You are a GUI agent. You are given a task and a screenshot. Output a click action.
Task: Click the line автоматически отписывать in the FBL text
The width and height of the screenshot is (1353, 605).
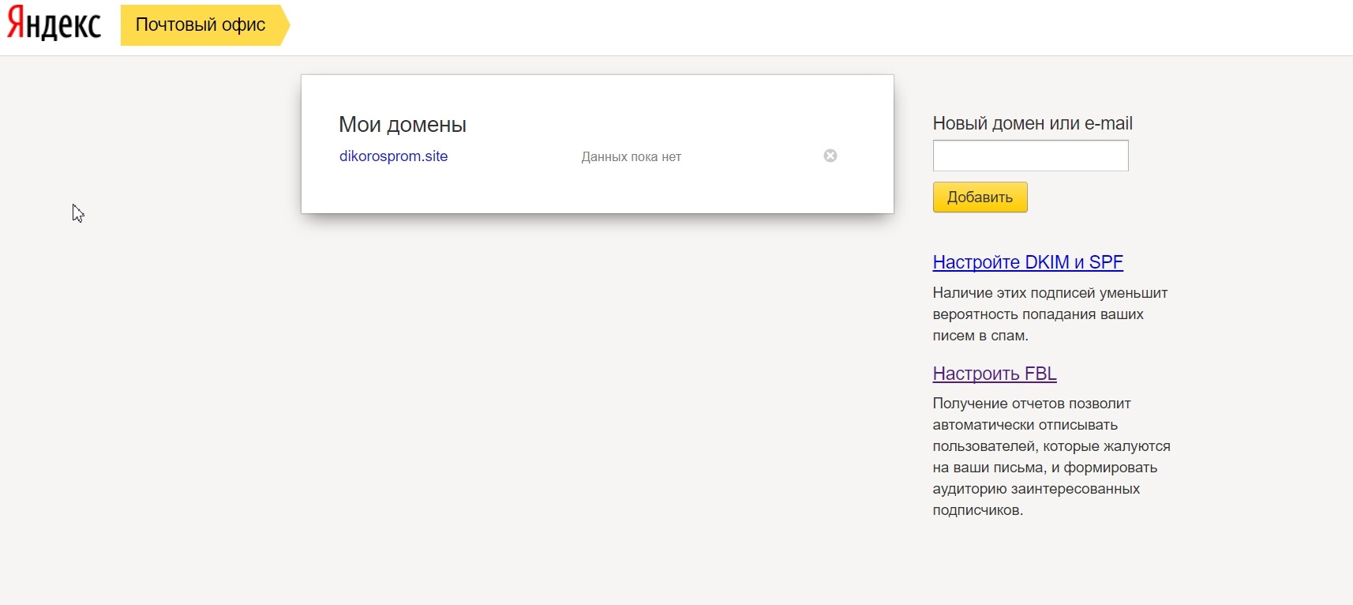[1025, 425]
